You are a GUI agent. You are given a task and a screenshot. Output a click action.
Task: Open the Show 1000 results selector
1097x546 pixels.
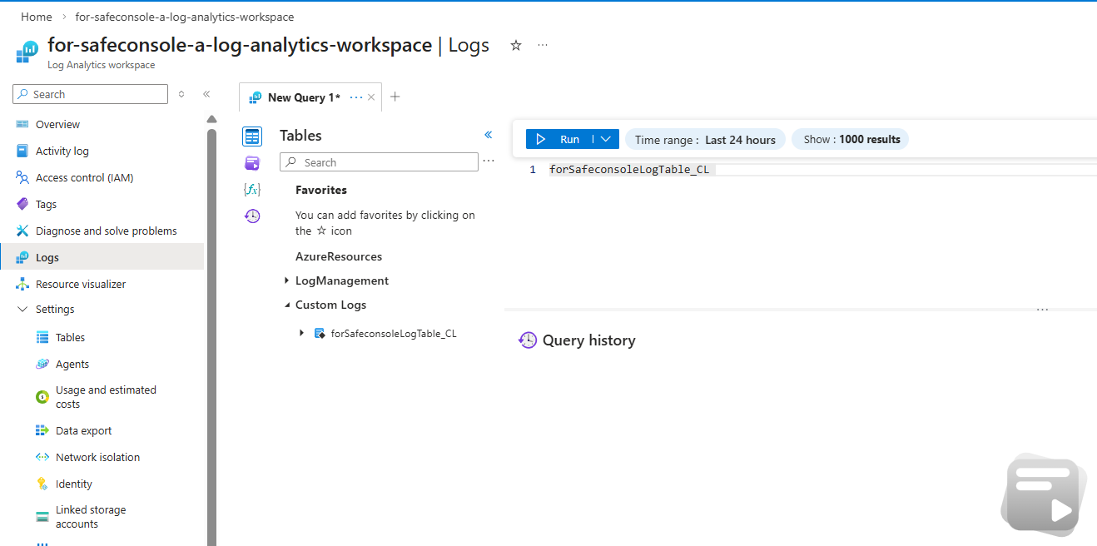(x=850, y=140)
